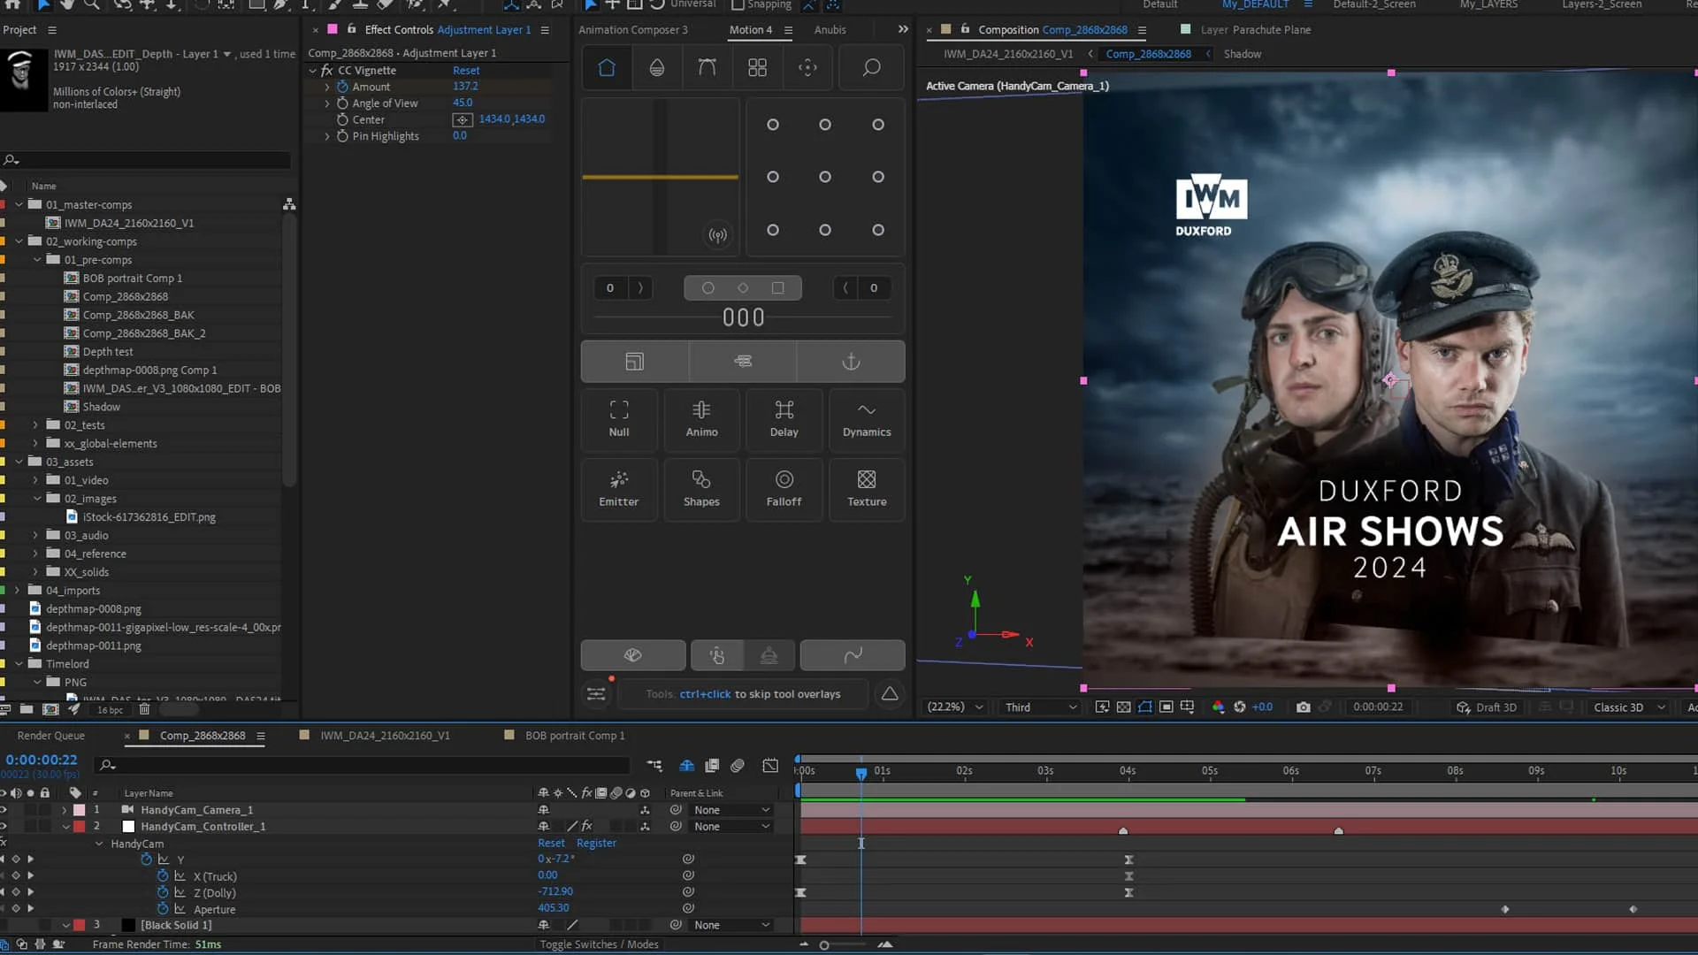Reset the CC Vignette effect
1698x955 pixels.
click(x=466, y=71)
